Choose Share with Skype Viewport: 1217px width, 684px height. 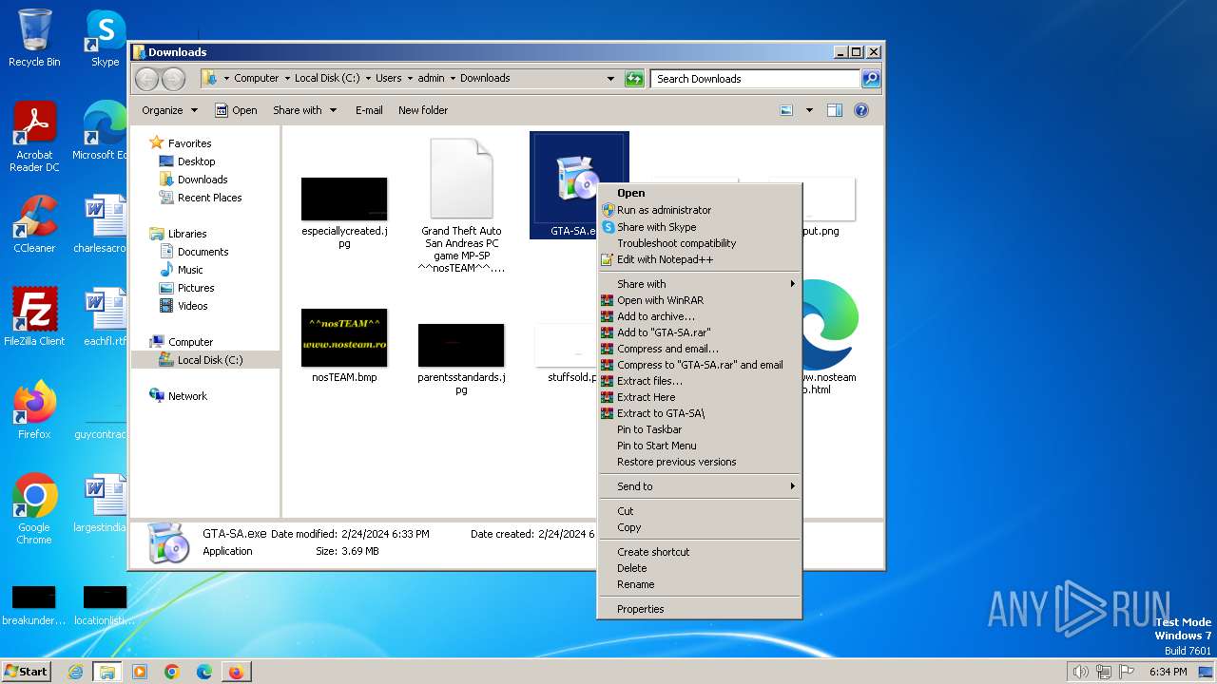700,227
